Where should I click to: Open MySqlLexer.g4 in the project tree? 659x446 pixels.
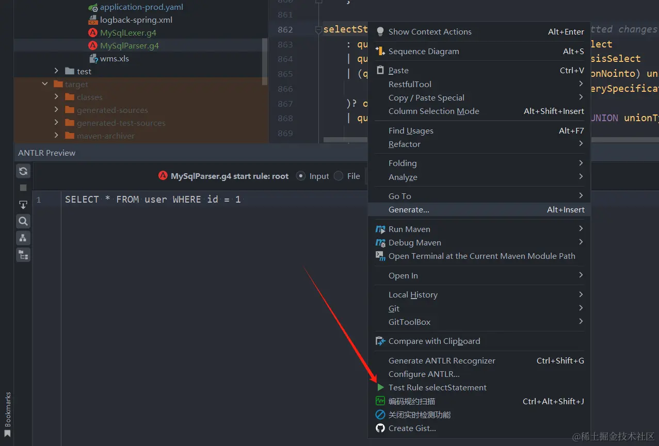128,32
